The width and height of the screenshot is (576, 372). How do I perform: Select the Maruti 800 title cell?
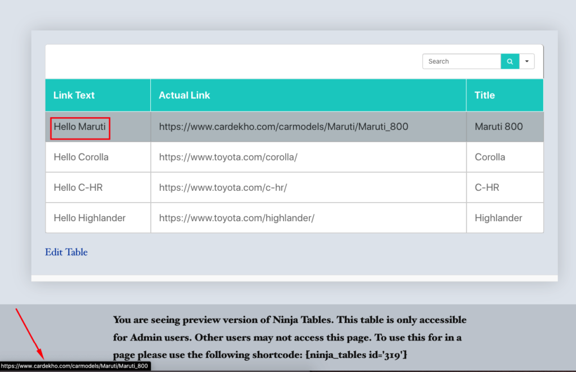(x=498, y=127)
